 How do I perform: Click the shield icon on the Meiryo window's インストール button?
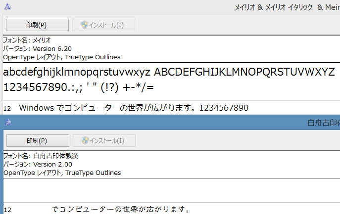coord(84,25)
